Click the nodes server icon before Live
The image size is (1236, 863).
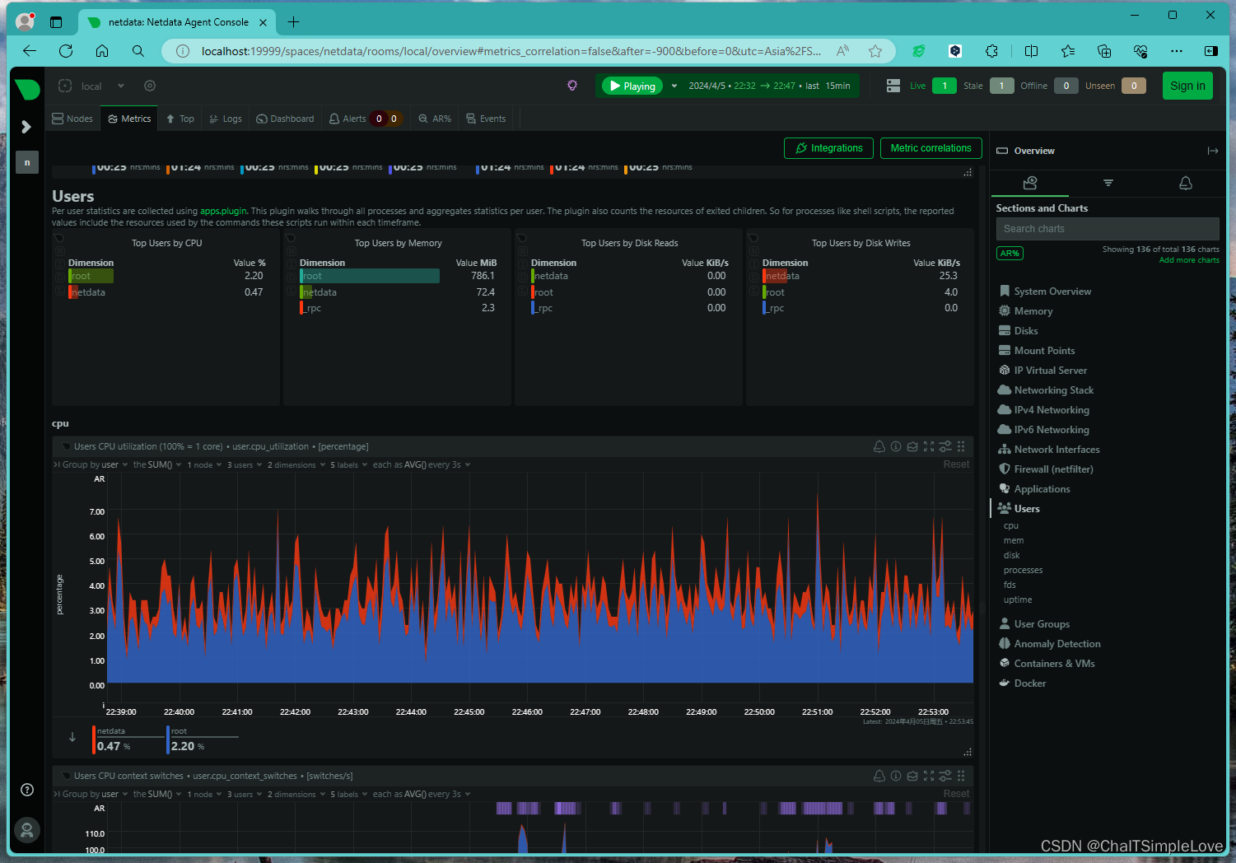click(x=893, y=86)
